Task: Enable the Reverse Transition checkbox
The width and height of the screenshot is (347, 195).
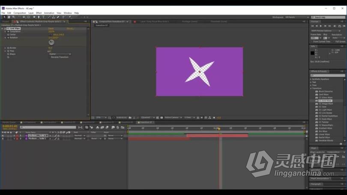Action: coord(49,57)
